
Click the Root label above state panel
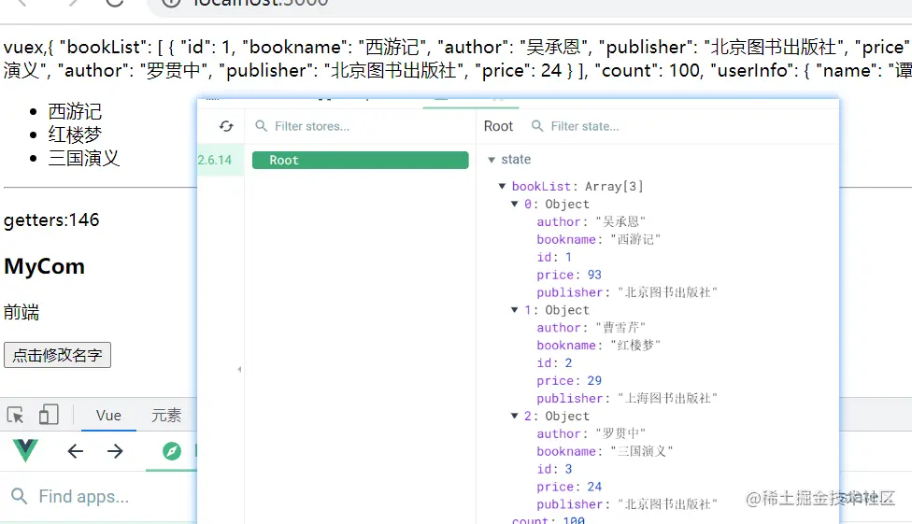tap(498, 126)
